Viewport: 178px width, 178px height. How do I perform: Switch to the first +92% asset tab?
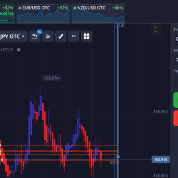(x=8, y=14)
